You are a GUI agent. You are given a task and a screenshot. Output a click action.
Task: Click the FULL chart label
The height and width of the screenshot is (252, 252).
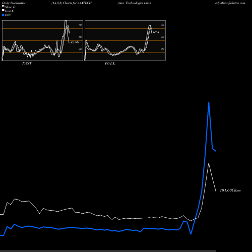pos(110,64)
